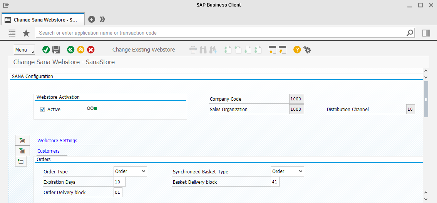Click the Favorites star icon

click(26, 33)
